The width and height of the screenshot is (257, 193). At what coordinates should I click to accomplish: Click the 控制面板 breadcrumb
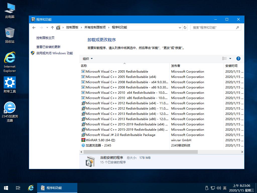click(72, 27)
